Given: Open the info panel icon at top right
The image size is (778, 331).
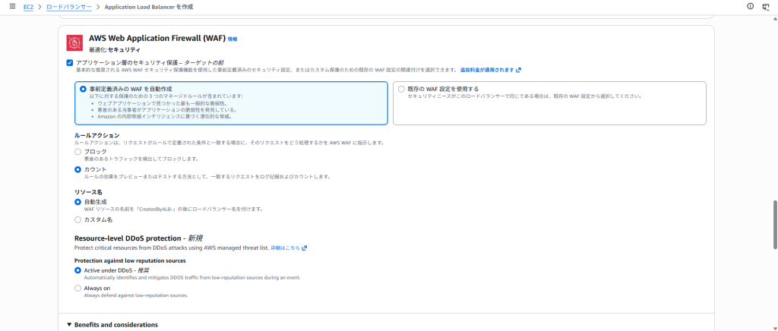Looking at the screenshot, I should pos(750,6).
